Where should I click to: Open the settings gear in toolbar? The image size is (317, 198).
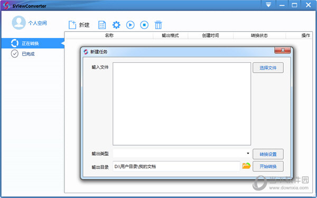pos(116,25)
